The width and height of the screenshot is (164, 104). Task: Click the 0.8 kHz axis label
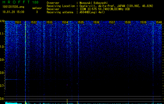pyautogui.click(x=2, y=73)
